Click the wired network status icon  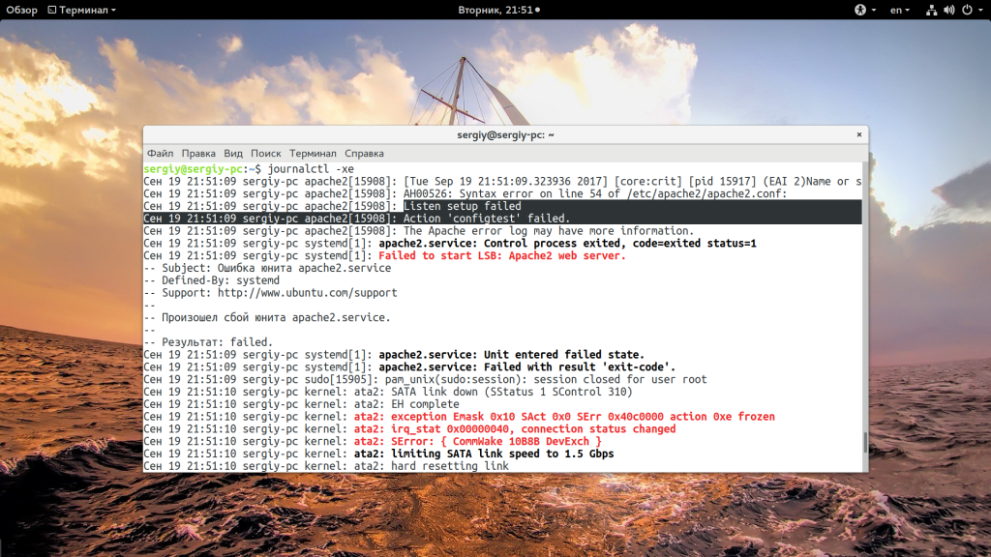(x=930, y=10)
